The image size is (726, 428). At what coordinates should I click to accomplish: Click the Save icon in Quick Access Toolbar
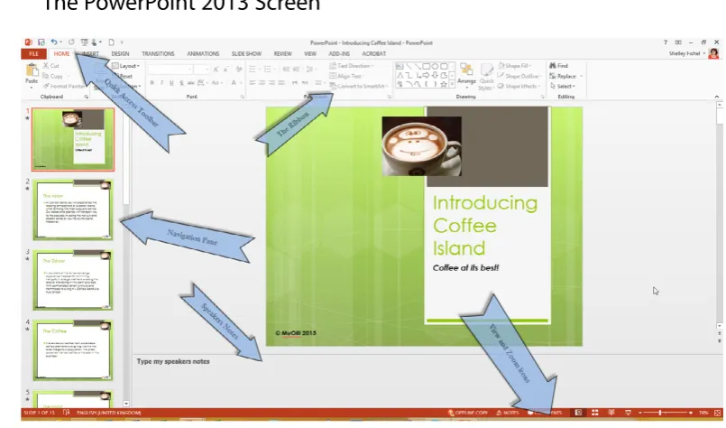click(x=41, y=42)
